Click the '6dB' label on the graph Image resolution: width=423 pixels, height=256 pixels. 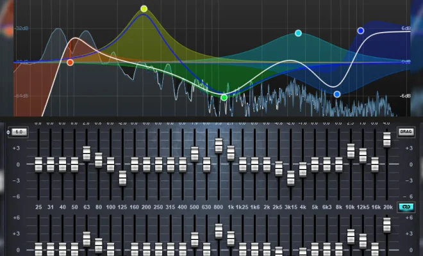(406, 28)
